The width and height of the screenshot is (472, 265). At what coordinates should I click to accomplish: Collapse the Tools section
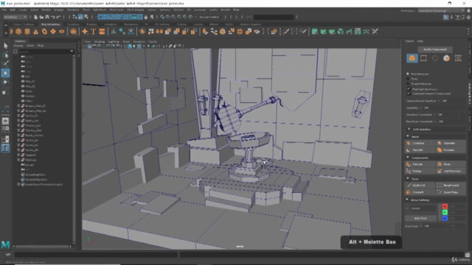pyautogui.click(x=408, y=178)
